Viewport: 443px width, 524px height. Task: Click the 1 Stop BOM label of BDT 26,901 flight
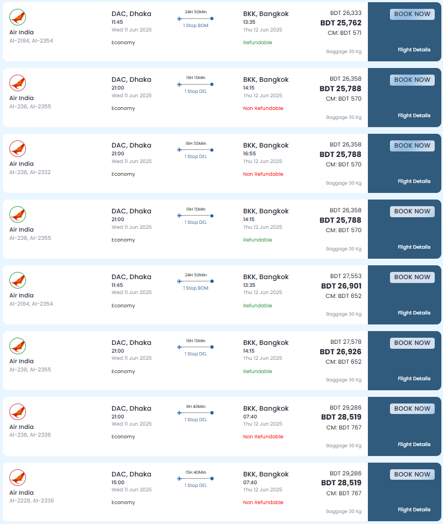click(x=196, y=288)
